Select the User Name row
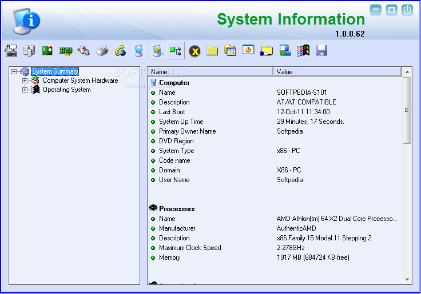The width and height of the screenshot is (421, 294). click(x=275, y=180)
